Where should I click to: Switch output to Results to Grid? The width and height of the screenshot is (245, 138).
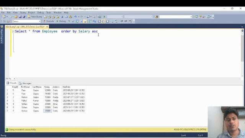click(x=103, y=21)
